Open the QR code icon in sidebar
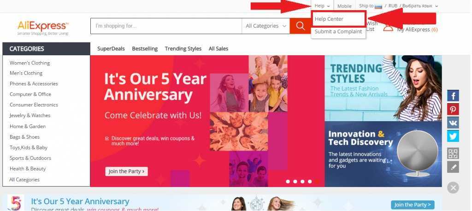 [453, 153]
